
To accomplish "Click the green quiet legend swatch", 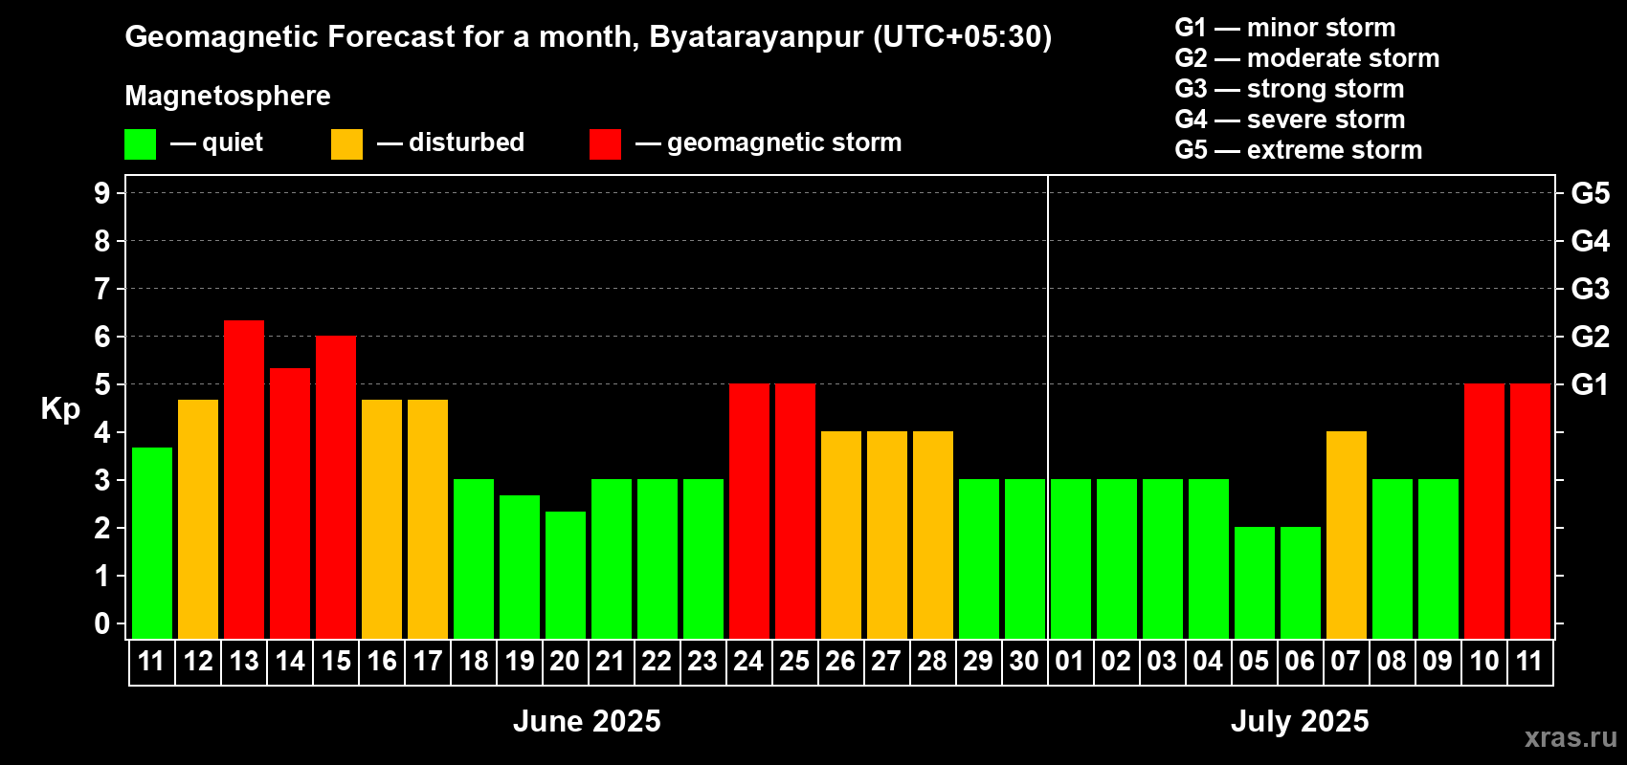I will pos(141,144).
